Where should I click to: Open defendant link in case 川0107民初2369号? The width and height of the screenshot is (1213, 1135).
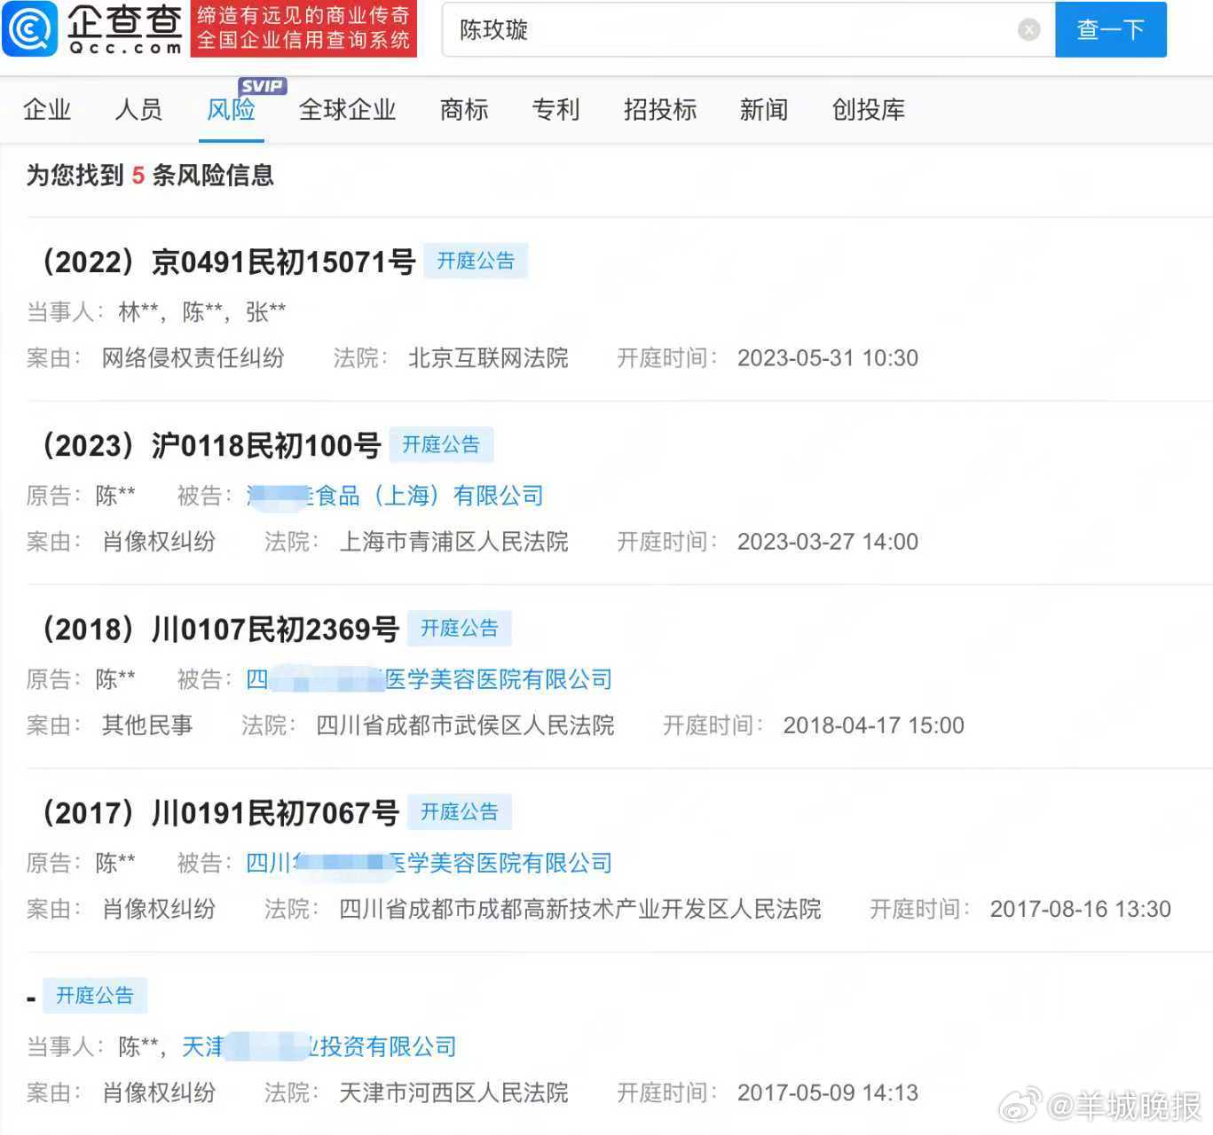click(x=429, y=679)
